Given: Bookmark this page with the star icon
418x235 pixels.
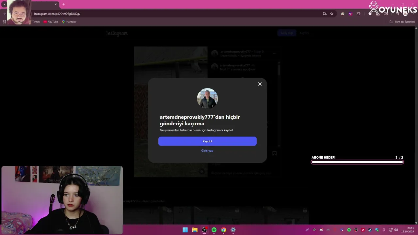Looking at the screenshot, I should [332, 14].
